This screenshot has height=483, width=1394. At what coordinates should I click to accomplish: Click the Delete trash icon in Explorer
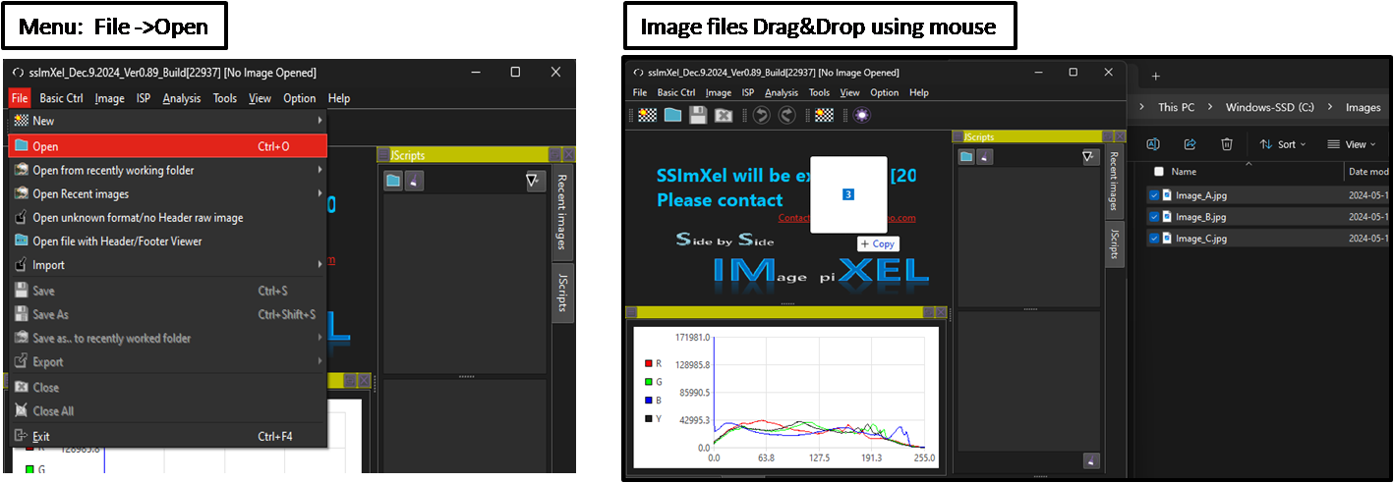pos(1227,144)
